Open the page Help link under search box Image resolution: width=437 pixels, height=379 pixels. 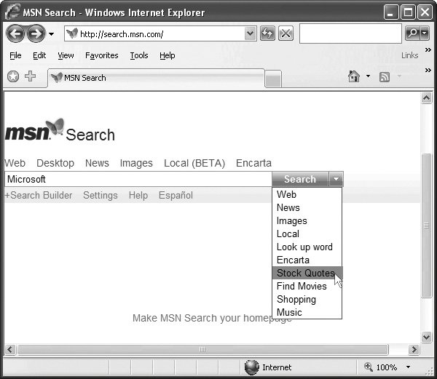pos(138,196)
